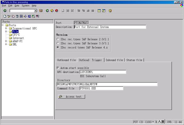Expand the XML folder node
The width and height of the screenshot is (184, 125).
6,44
